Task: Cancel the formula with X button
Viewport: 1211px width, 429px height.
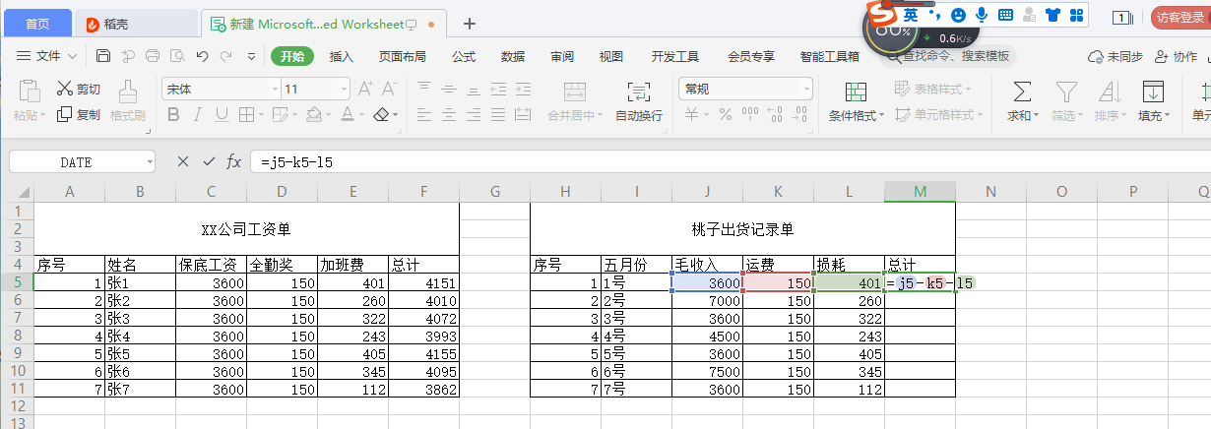Action: point(183,161)
